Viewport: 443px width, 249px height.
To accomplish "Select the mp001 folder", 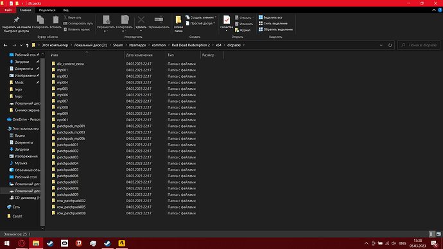I will [x=62, y=70].
